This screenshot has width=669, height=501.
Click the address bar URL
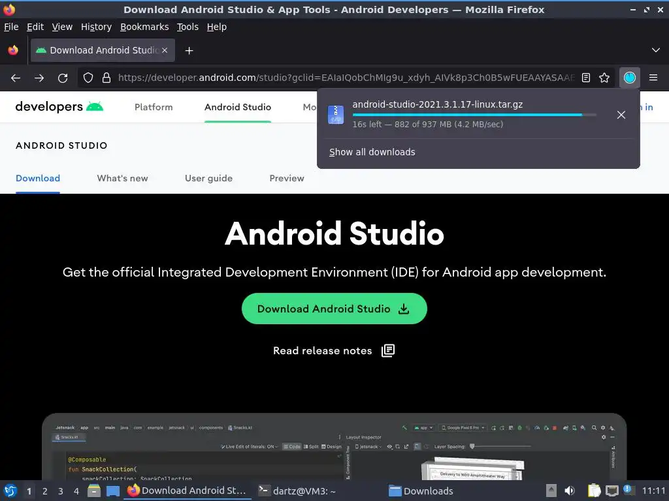click(346, 78)
